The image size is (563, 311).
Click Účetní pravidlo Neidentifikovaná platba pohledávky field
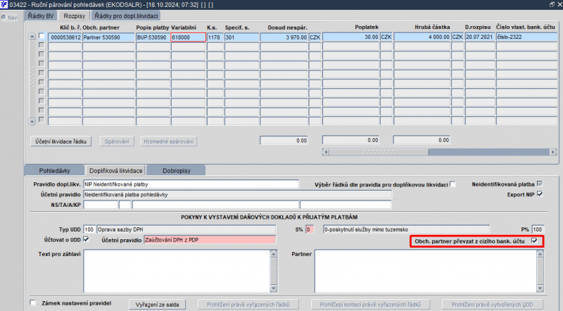click(238, 194)
